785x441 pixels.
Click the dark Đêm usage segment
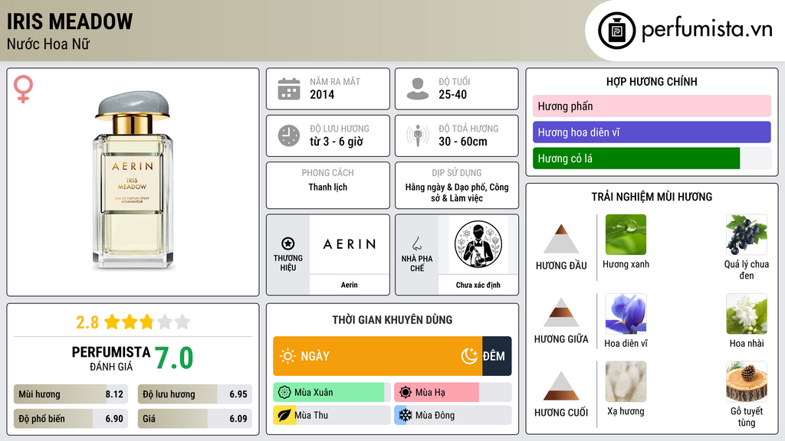pos(497,356)
